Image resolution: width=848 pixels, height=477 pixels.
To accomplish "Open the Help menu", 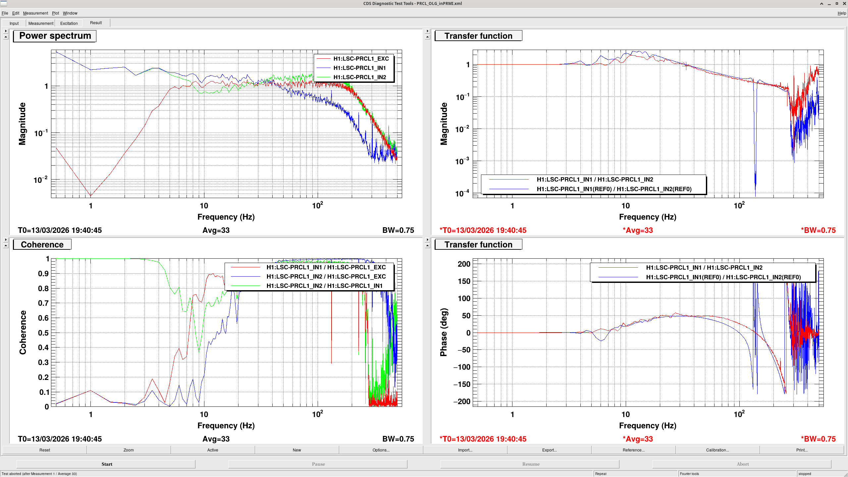I will coord(841,13).
